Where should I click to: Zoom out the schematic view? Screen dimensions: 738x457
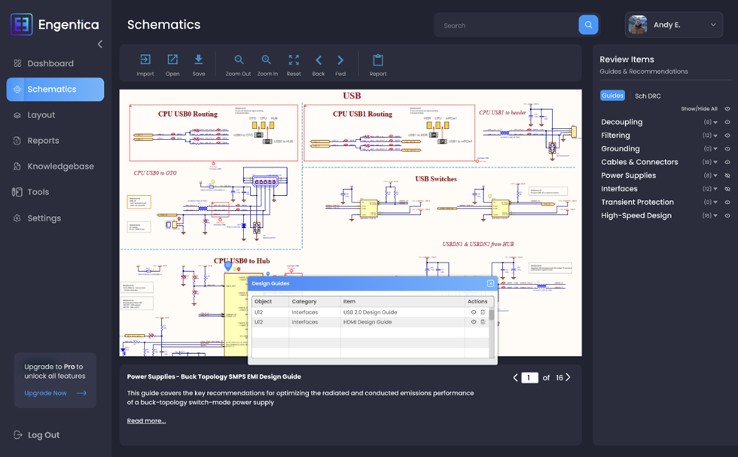pos(239,60)
